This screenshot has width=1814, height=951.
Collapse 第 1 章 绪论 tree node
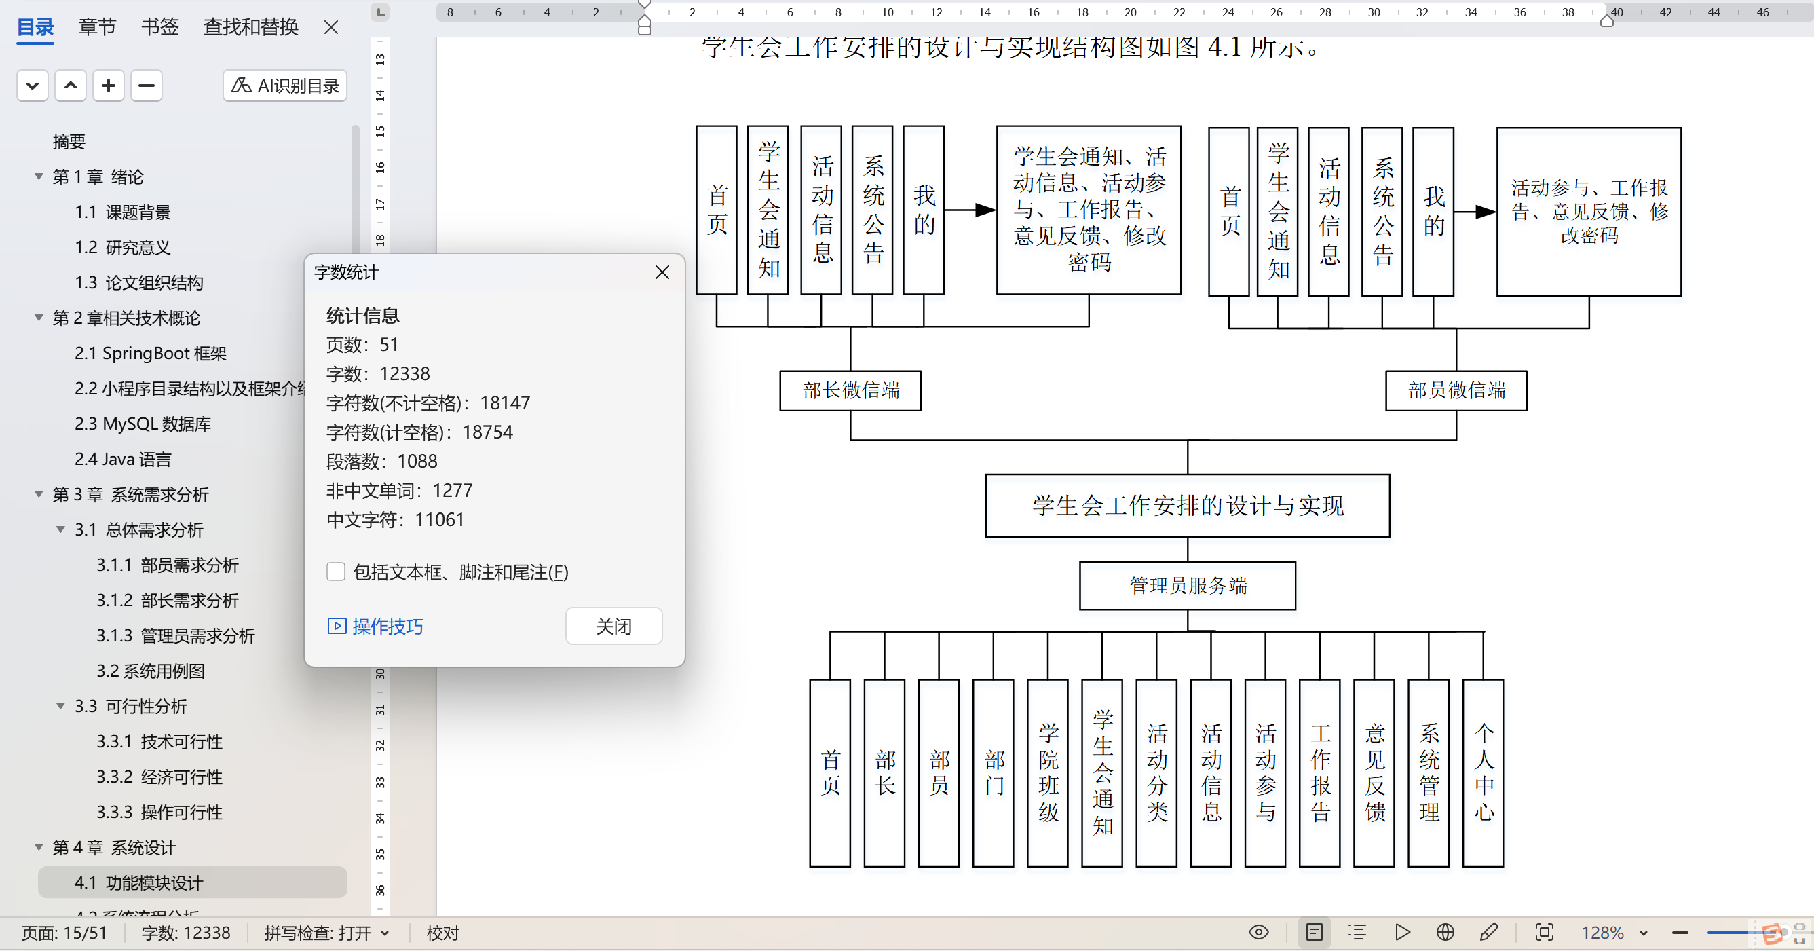[39, 176]
